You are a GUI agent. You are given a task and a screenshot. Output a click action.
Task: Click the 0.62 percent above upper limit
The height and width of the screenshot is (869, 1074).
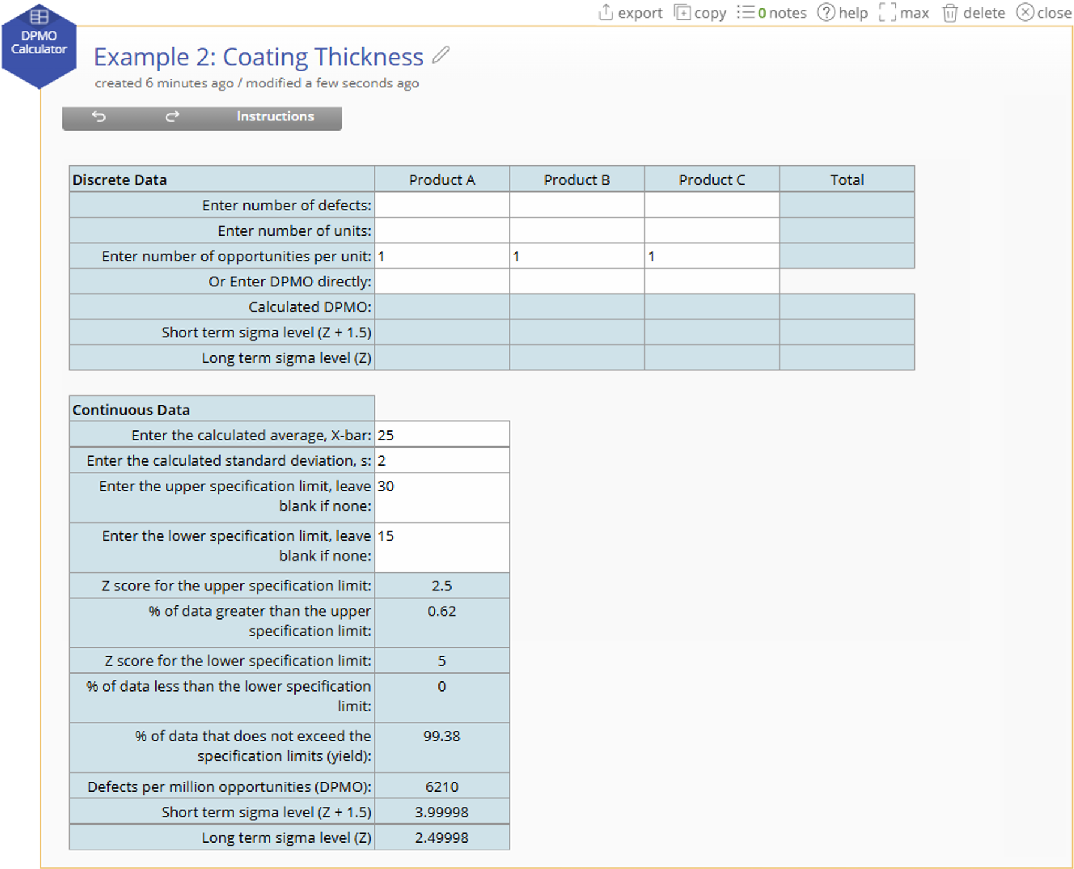(442, 611)
